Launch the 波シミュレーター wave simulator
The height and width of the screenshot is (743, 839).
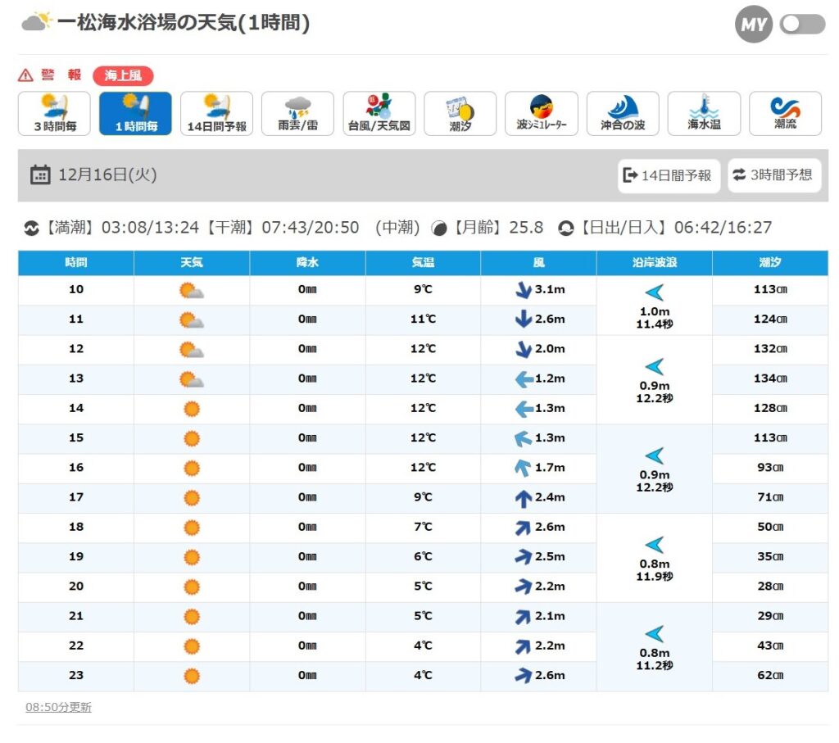pyautogui.click(x=541, y=113)
